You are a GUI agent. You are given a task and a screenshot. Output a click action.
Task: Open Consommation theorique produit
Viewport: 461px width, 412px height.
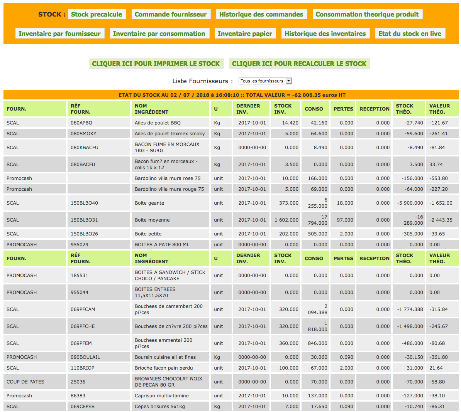(x=367, y=14)
